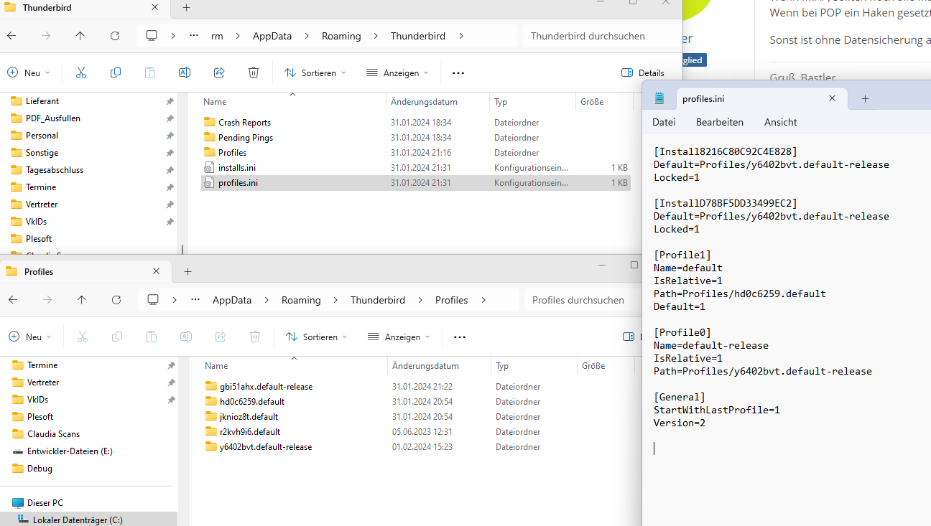Screen dimensions: 931x526
Task: Add a new tab in Notepad
Action: 865,99
